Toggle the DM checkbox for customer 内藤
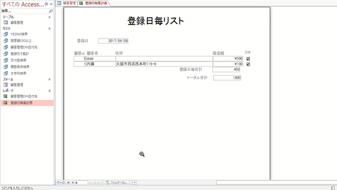 coord(248,64)
